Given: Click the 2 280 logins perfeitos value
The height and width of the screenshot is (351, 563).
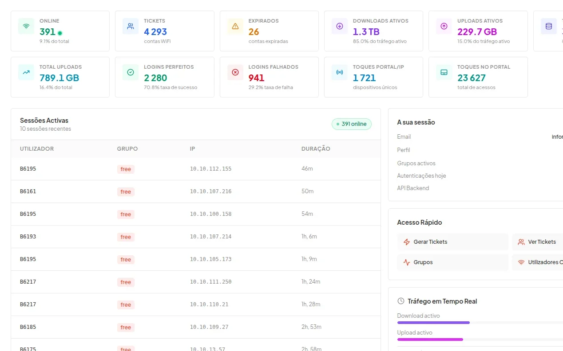Looking at the screenshot, I should (x=155, y=78).
